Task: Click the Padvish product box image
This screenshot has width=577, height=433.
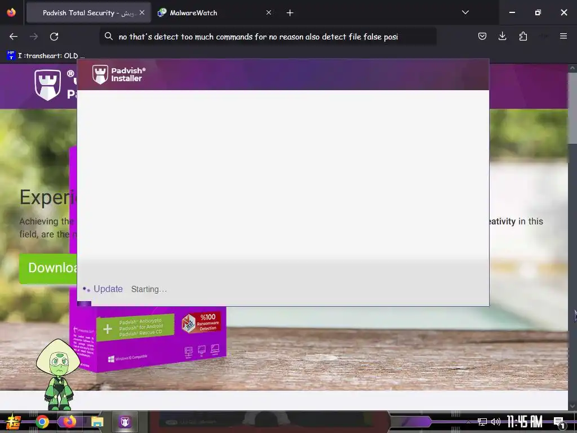Action: coord(148,338)
